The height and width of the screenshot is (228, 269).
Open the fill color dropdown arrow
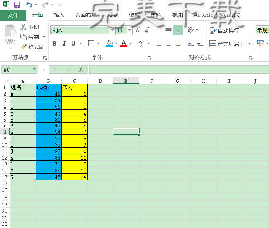(116, 43)
